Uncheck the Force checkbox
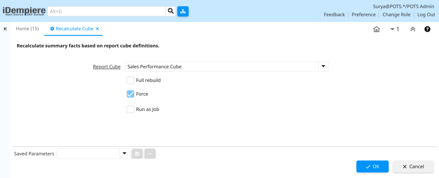The height and width of the screenshot is (178, 439). [130, 94]
